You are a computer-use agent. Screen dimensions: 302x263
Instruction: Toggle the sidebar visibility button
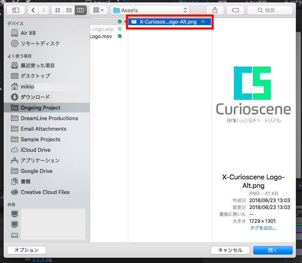16,10
